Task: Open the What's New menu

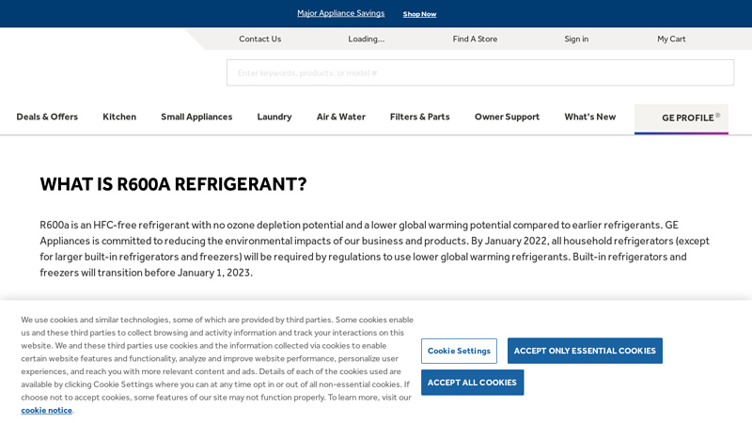Action: click(x=590, y=117)
